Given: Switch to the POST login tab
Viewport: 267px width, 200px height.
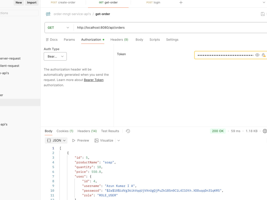Looking at the screenshot, I should click(x=153, y=3).
